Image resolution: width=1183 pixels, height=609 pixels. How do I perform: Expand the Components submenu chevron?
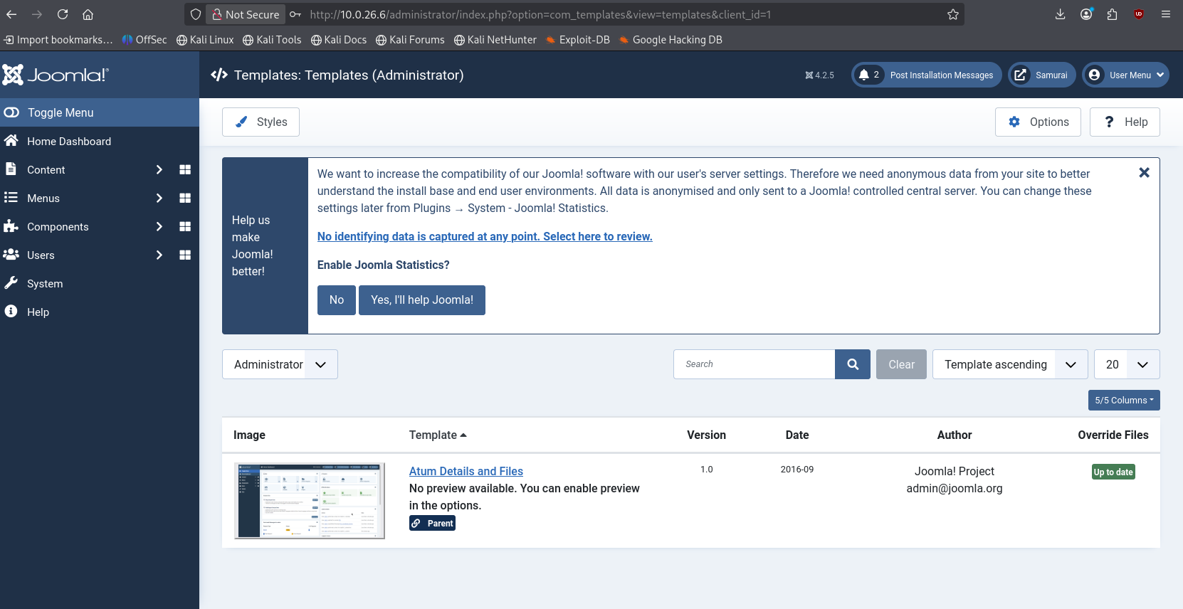point(159,226)
